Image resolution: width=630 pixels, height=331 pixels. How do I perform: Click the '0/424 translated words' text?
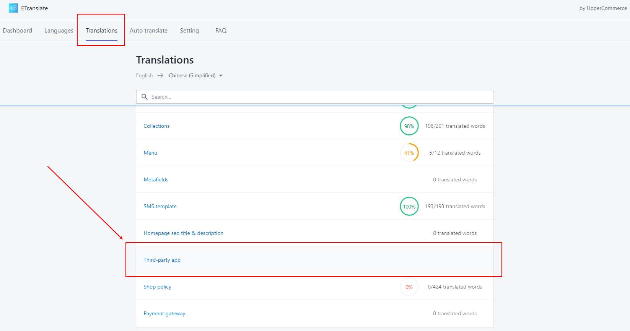tap(455, 287)
